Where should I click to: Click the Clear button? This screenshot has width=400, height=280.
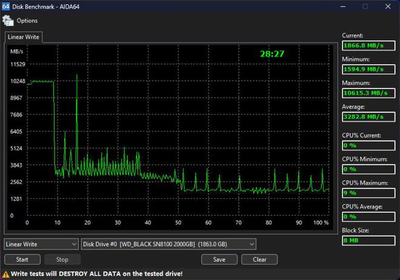(x=259, y=259)
